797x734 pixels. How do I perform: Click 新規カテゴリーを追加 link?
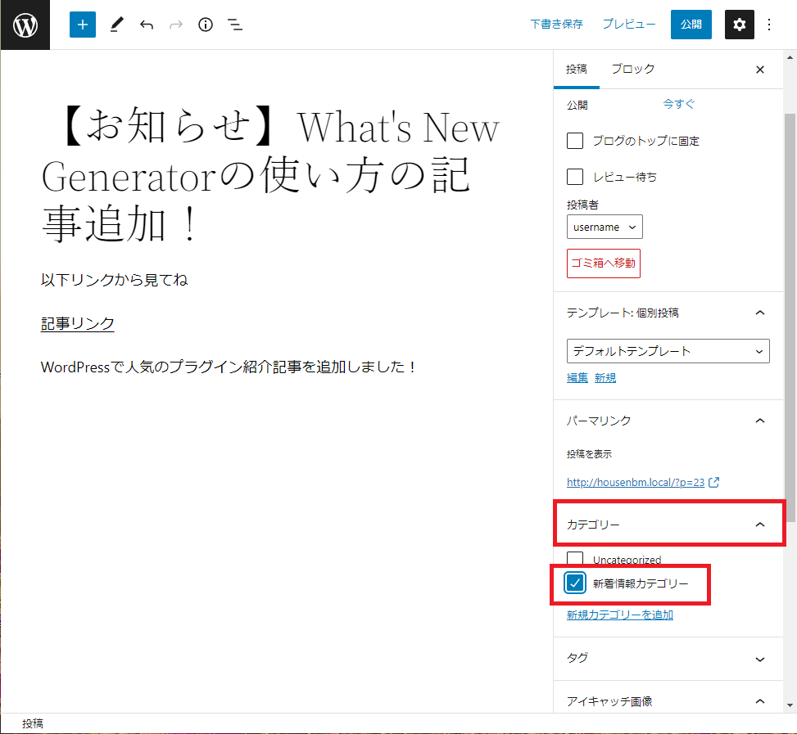click(x=619, y=615)
